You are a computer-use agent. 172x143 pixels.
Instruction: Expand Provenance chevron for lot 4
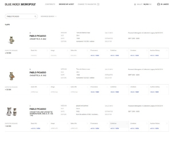coord(107,50)
